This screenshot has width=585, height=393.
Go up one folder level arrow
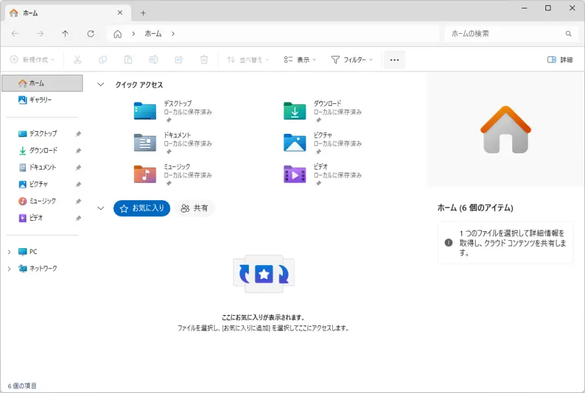tap(65, 34)
